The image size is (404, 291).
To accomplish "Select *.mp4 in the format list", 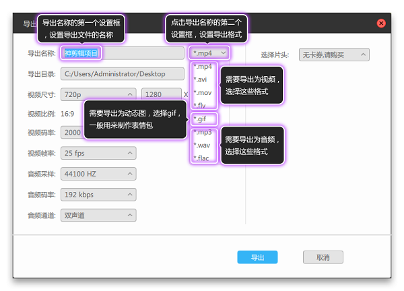I will click(203, 67).
